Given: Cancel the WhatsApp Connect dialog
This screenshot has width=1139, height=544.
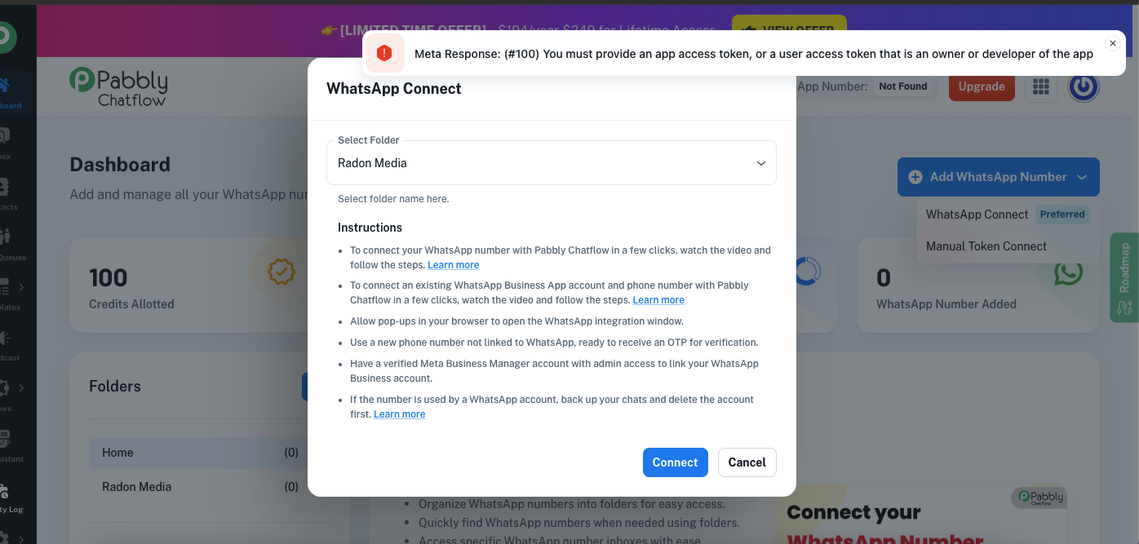Looking at the screenshot, I should pos(747,462).
